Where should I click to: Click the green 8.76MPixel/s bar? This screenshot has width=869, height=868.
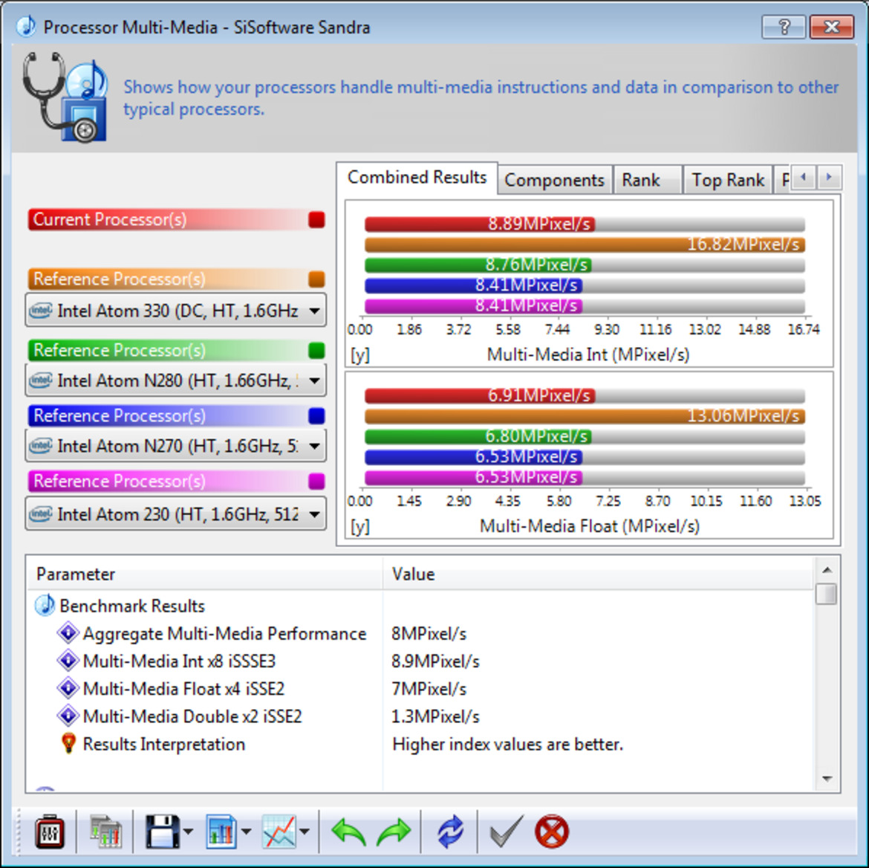point(478,265)
